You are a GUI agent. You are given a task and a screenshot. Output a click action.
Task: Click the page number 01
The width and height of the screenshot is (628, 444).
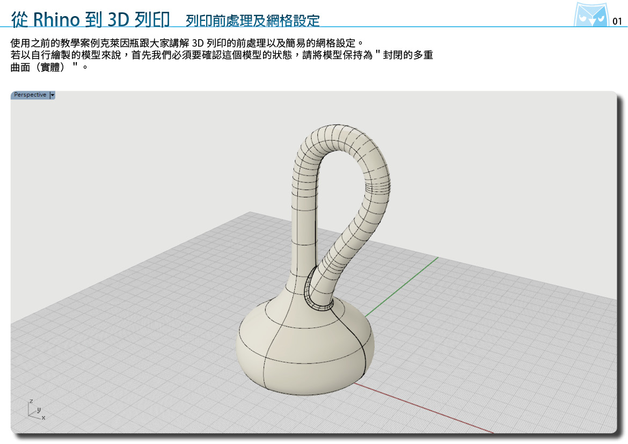point(617,21)
